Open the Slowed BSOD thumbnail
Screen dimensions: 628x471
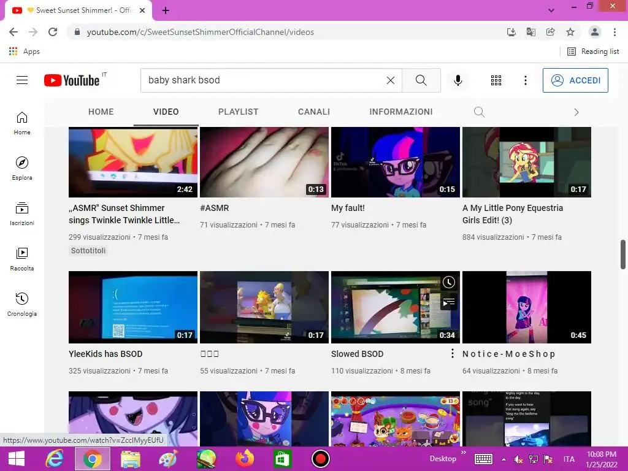point(396,307)
